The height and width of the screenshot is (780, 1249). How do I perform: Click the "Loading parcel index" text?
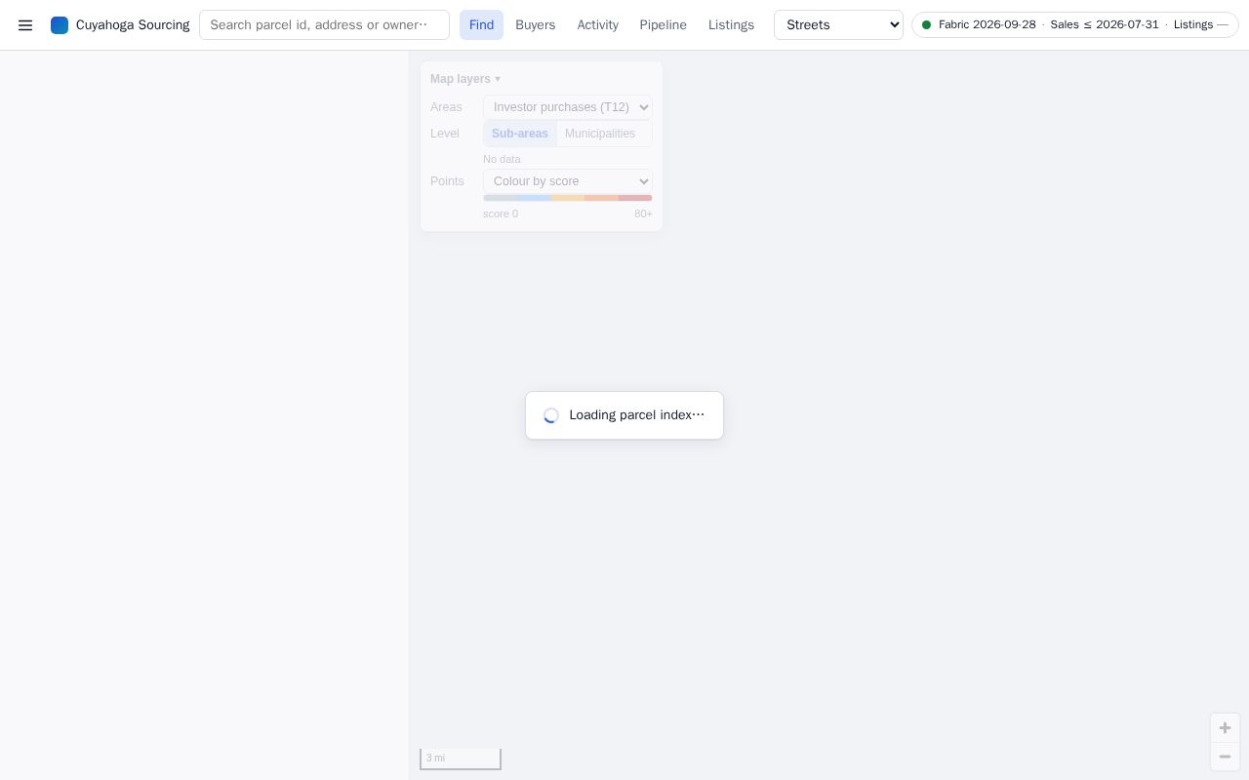pos(637,415)
